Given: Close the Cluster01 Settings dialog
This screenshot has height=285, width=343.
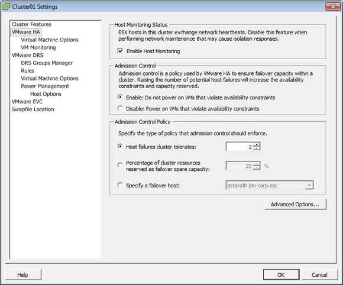Looking at the screenshot, I should [x=333, y=7].
